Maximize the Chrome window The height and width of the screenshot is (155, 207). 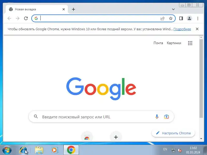tap(189, 5)
